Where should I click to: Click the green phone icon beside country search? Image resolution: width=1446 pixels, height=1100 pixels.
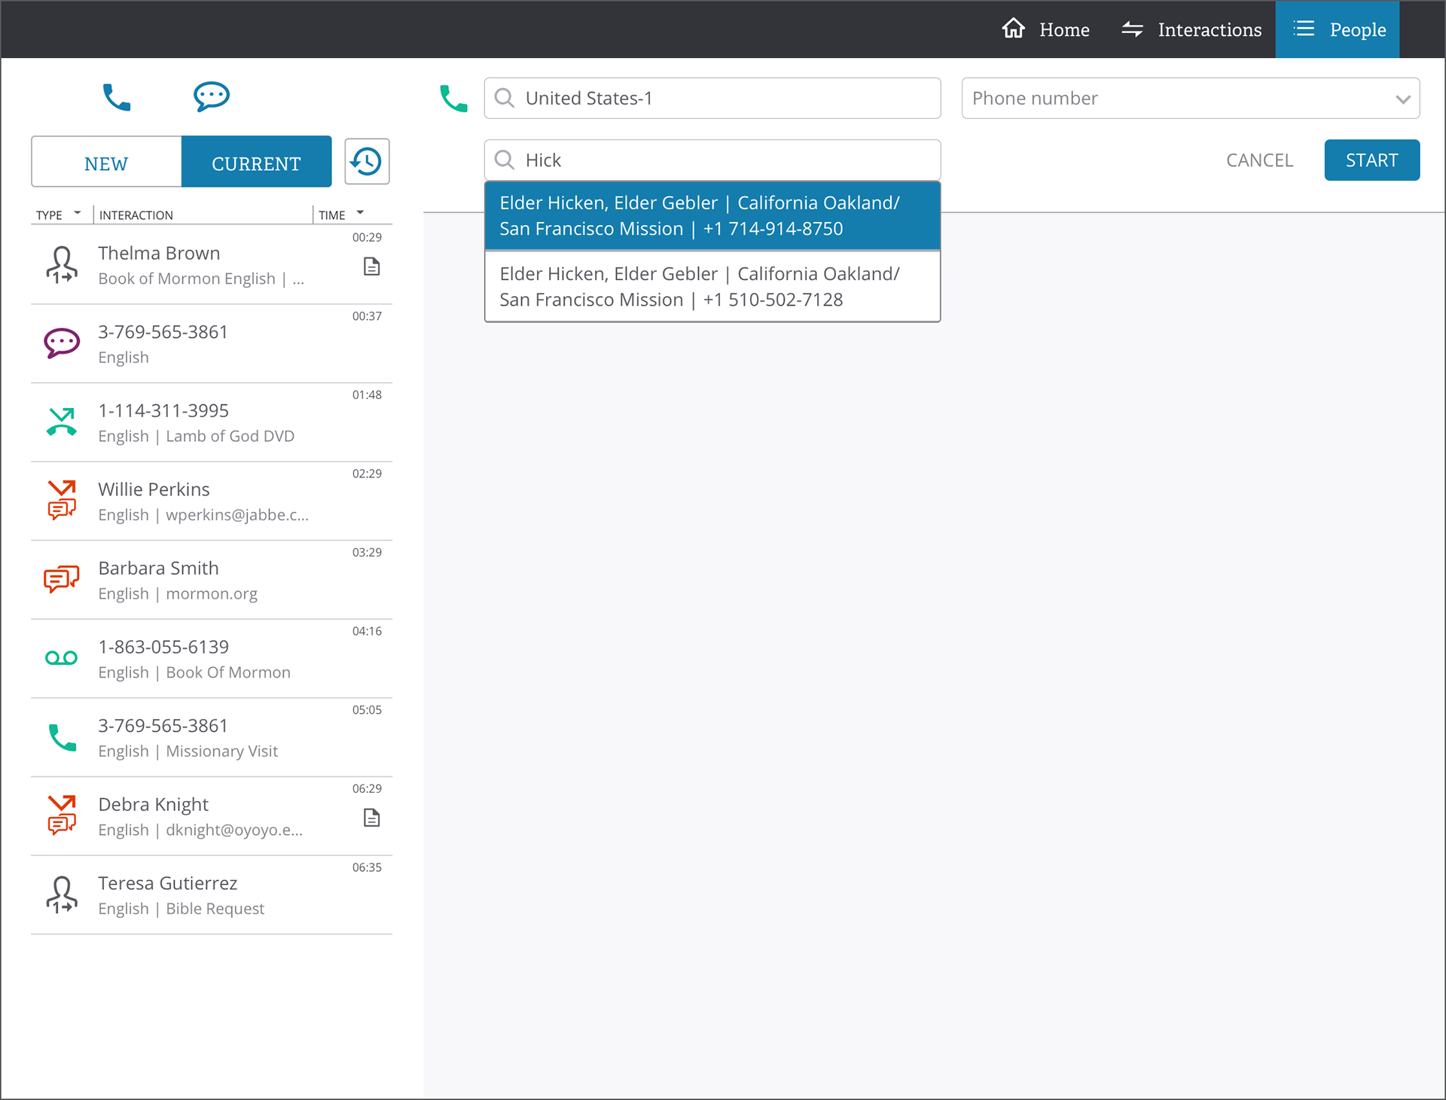click(x=453, y=99)
